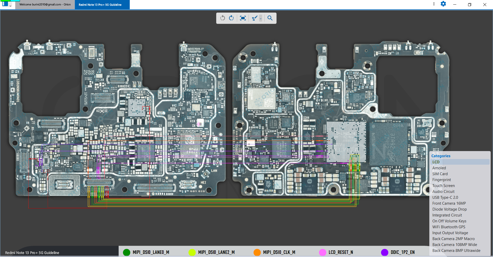Screen dimensions: 493x257
Task: Minimize the Orion window
Action: click(x=455, y=5)
